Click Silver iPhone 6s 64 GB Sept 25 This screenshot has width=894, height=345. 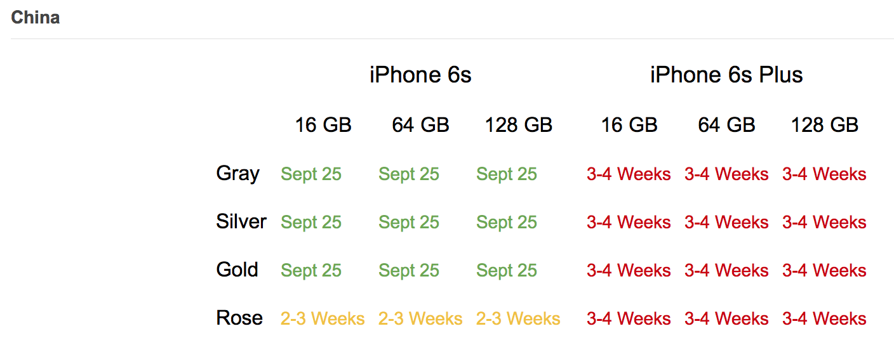point(409,222)
